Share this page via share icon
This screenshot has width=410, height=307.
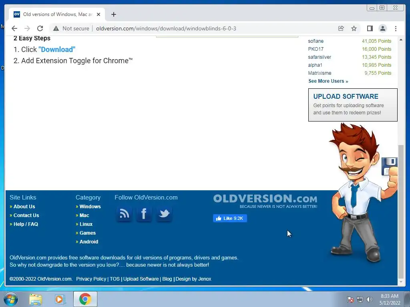pyautogui.click(x=341, y=28)
